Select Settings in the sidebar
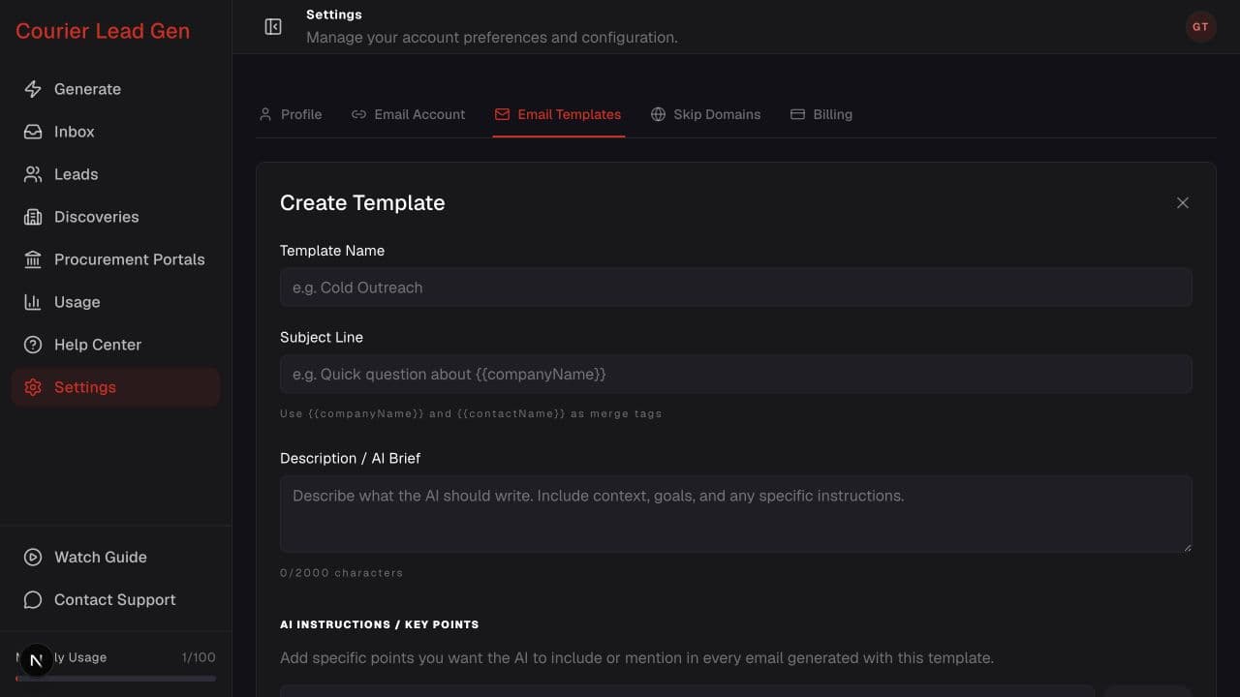The width and height of the screenshot is (1240, 697). (x=115, y=387)
